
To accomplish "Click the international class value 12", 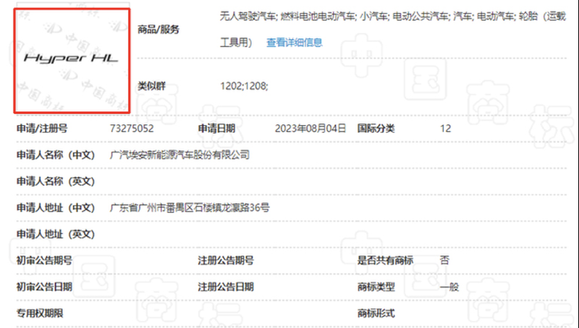I will pyautogui.click(x=445, y=129).
